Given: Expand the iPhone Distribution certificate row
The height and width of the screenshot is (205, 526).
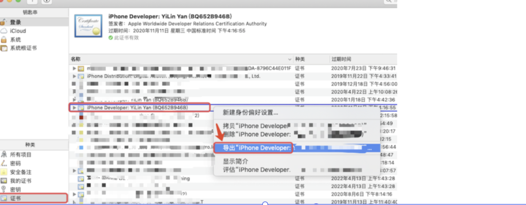Looking at the screenshot, I should [74, 76].
